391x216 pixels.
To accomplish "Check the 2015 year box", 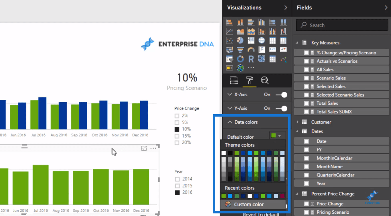I will click(177, 186).
